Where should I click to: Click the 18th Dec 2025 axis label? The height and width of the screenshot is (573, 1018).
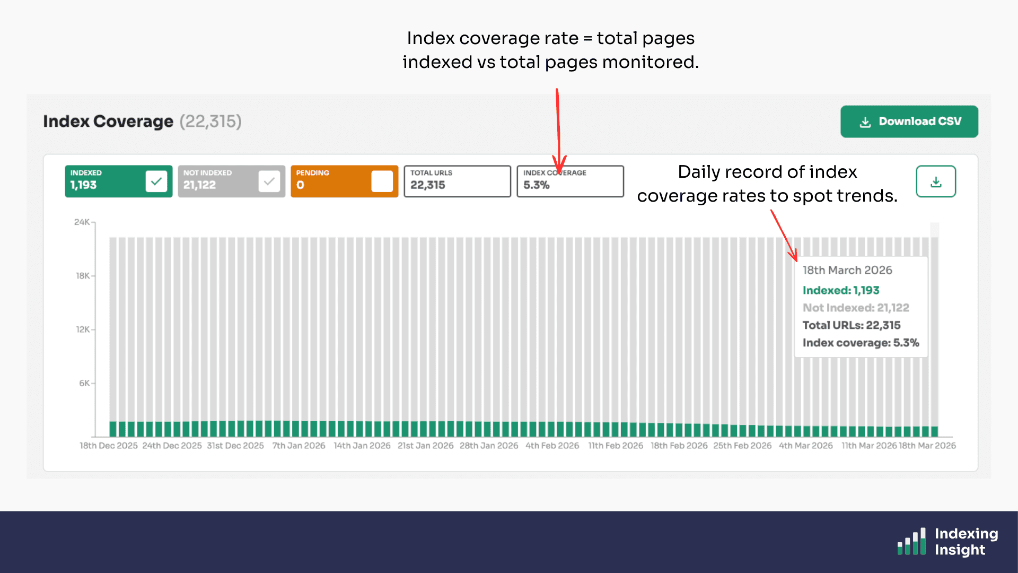click(108, 446)
